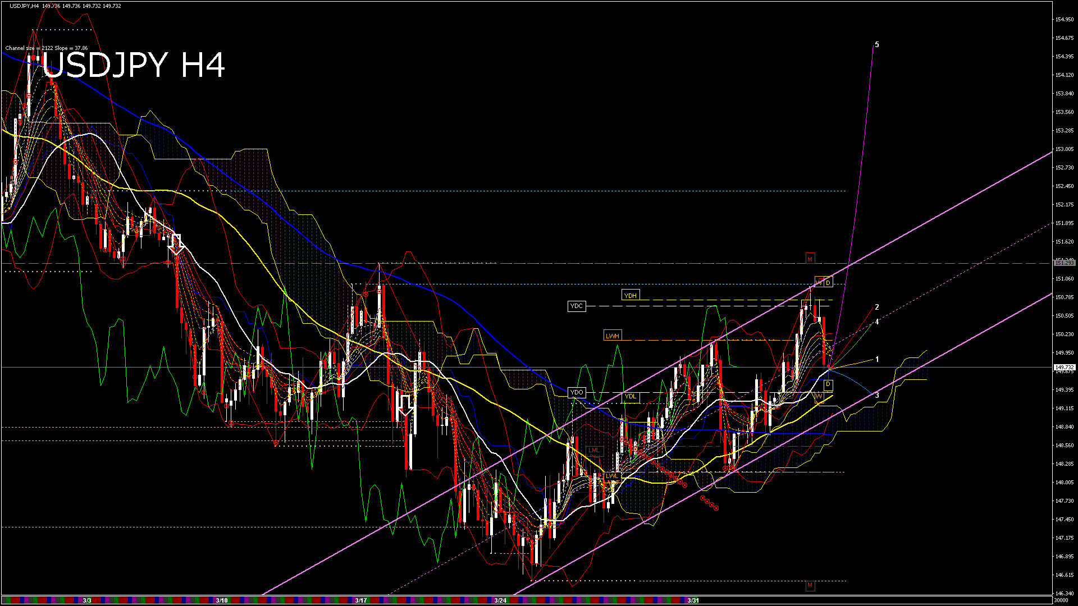
Task: Click the lower red M marker box
Action: (x=810, y=585)
